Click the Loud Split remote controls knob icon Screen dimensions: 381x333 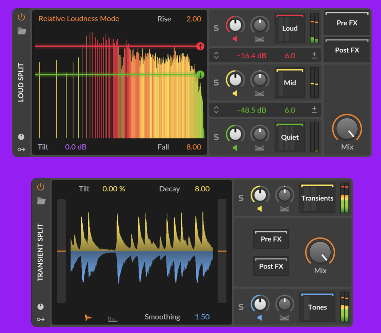coord(21,137)
